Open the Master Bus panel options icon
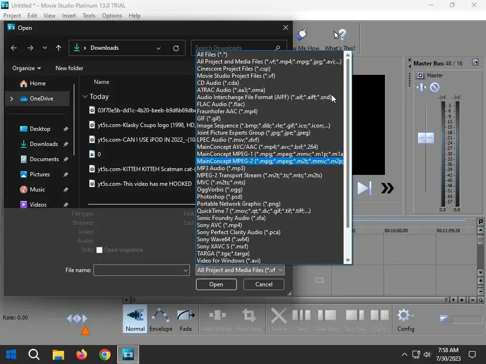The width and height of the screenshot is (486, 364). (475, 63)
